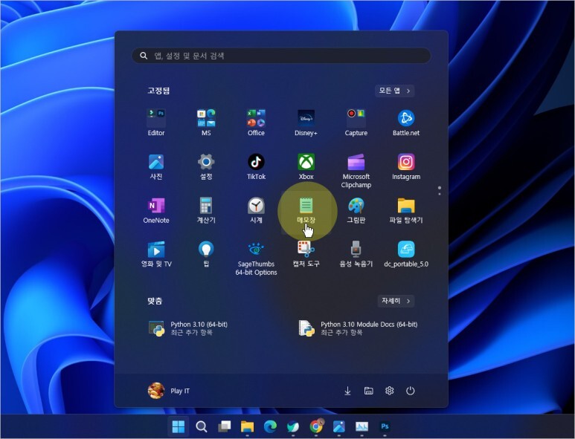This screenshot has height=439, width=575.
Task: Open 영화 및 TV app
Action: click(x=156, y=254)
